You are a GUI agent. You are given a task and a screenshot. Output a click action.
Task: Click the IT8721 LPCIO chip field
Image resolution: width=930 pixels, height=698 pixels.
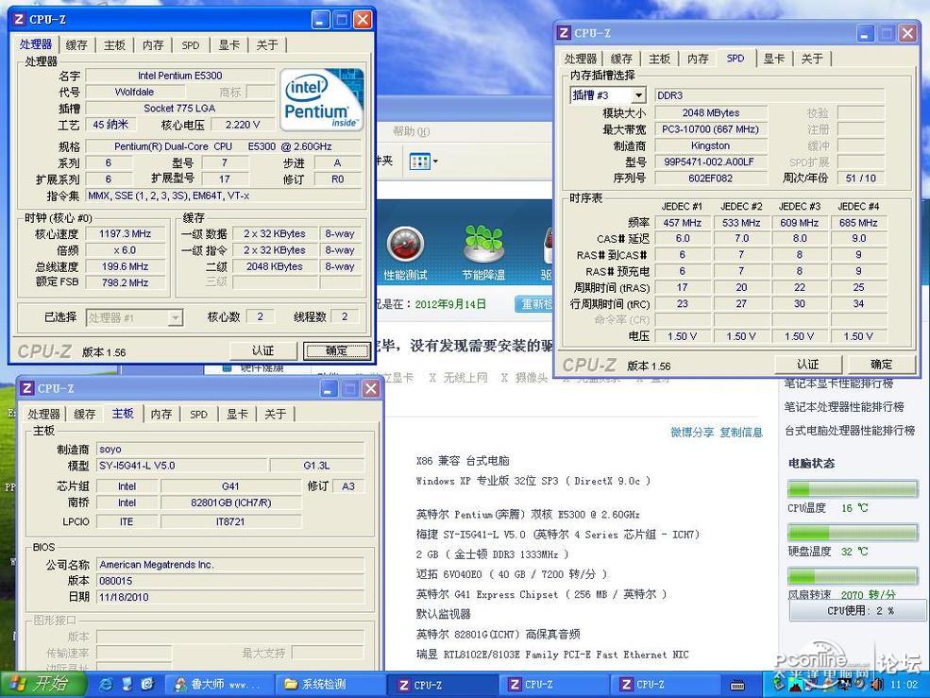click(230, 521)
